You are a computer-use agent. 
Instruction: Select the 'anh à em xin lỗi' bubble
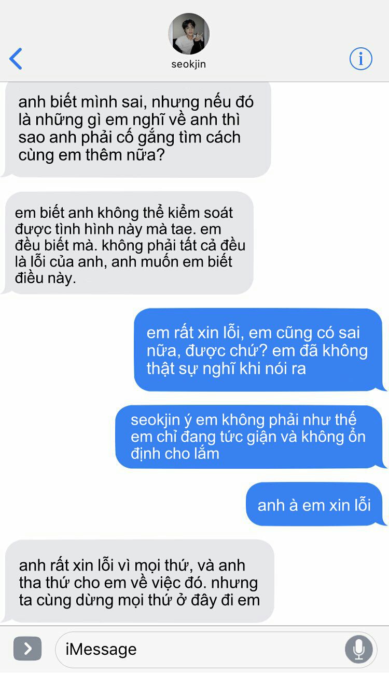pyautogui.click(x=316, y=505)
